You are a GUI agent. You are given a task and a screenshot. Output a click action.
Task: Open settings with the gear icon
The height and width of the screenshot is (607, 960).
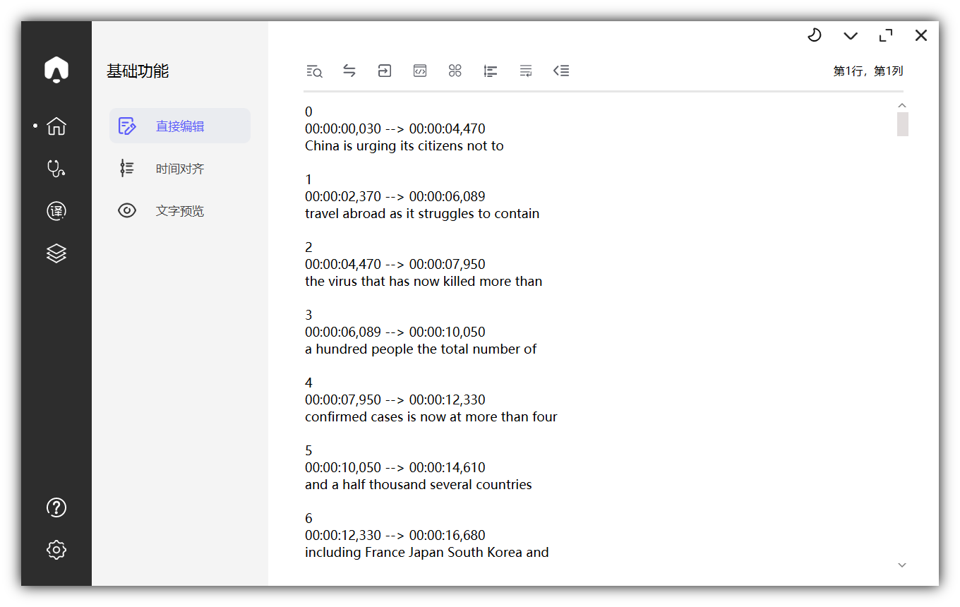pos(56,550)
